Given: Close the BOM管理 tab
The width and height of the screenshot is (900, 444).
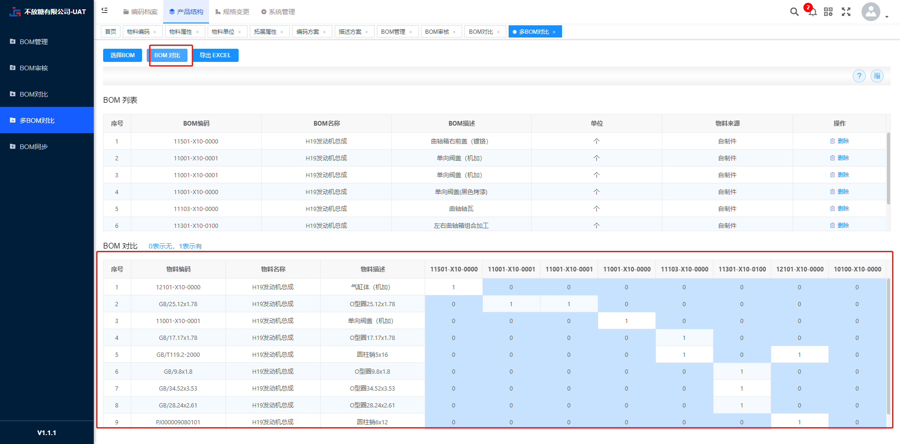Looking at the screenshot, I should tap(411, 32).
